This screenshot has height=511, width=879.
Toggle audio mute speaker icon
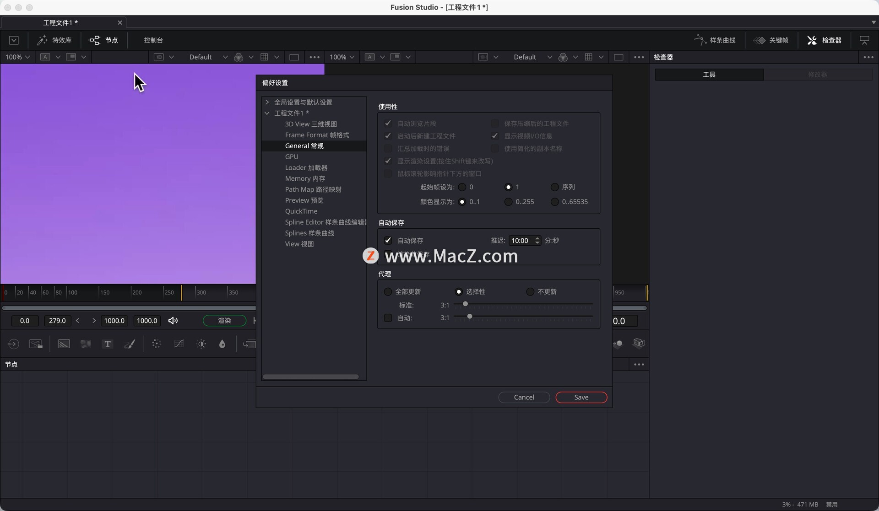pos(173,321)
